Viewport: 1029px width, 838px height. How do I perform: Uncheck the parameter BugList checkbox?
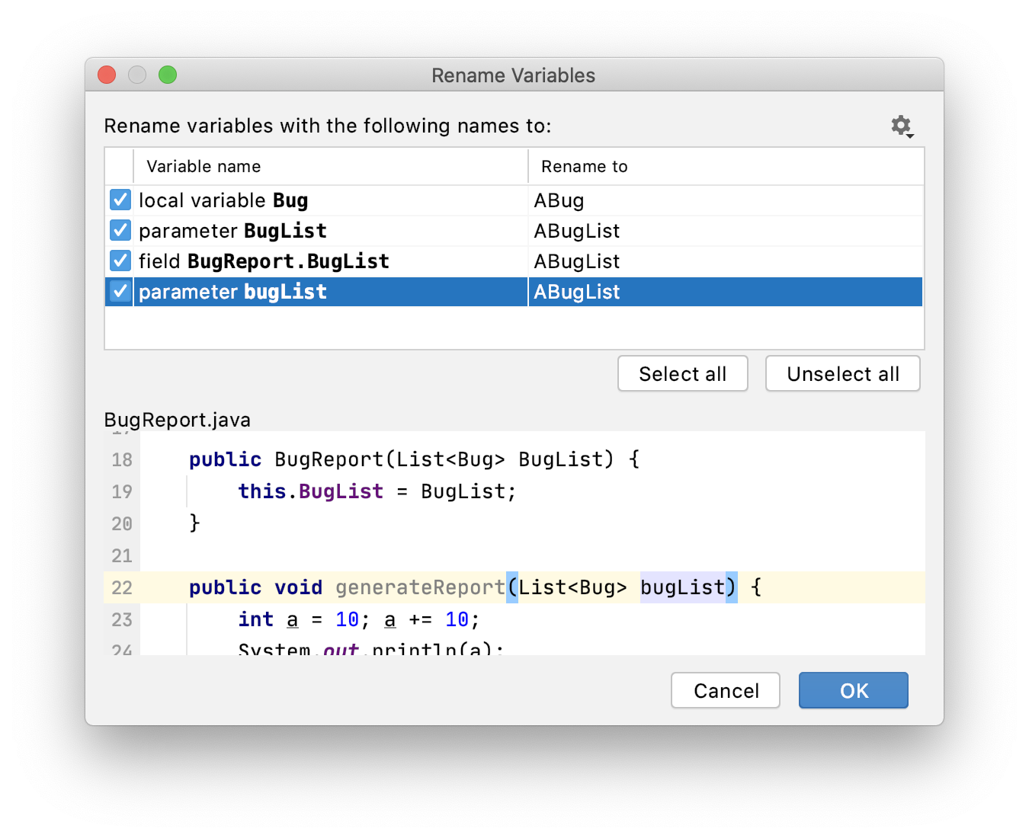(120, 230)
